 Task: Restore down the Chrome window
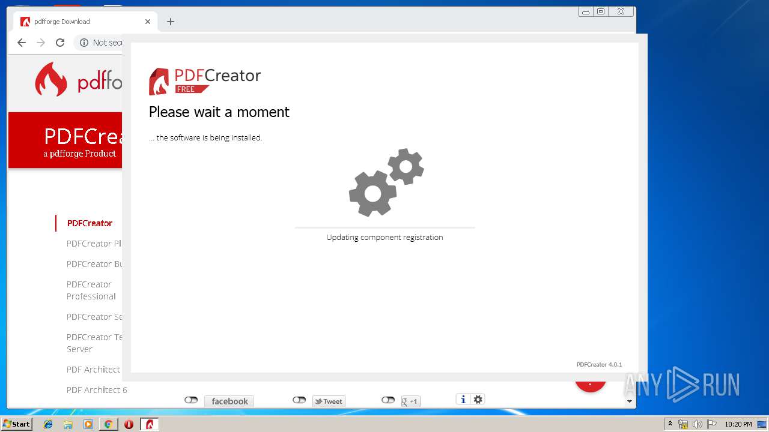coord(601,11)
